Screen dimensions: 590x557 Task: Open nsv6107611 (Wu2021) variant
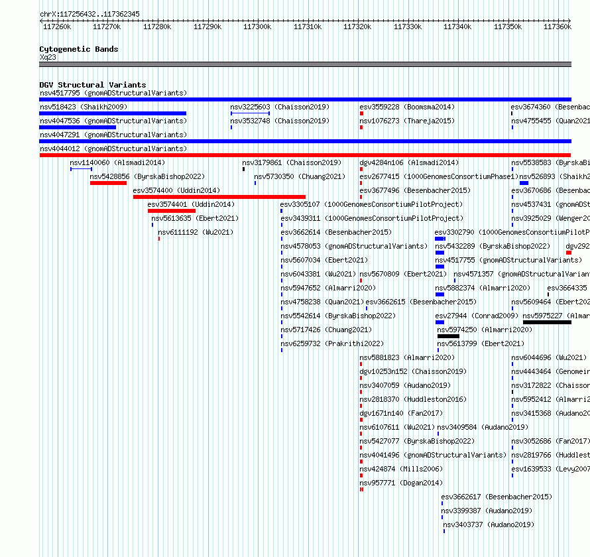pyautogui.click(x=397, y=427)
